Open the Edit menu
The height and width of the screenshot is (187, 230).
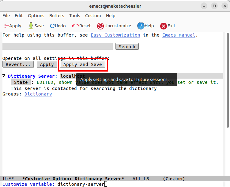point(19,16)
